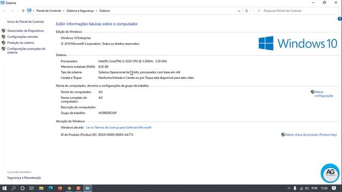Image resolution: width=342 pixels, height=192 pixels.
Task: Click Product ID value 00329-00000-00003-AA715
Action: 115,135
